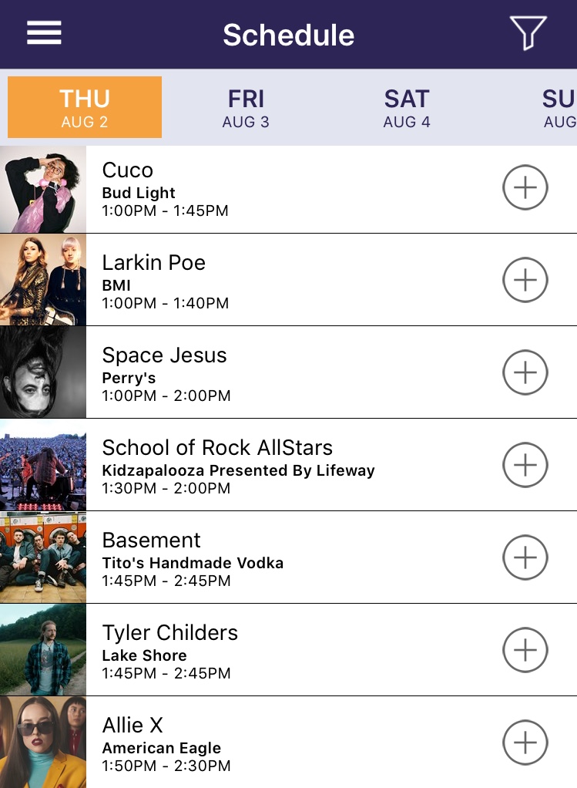Add Space Jesus to my schedule
This screenshot has width=577, height=788.
pyautogui.click(x=525, y=372)
